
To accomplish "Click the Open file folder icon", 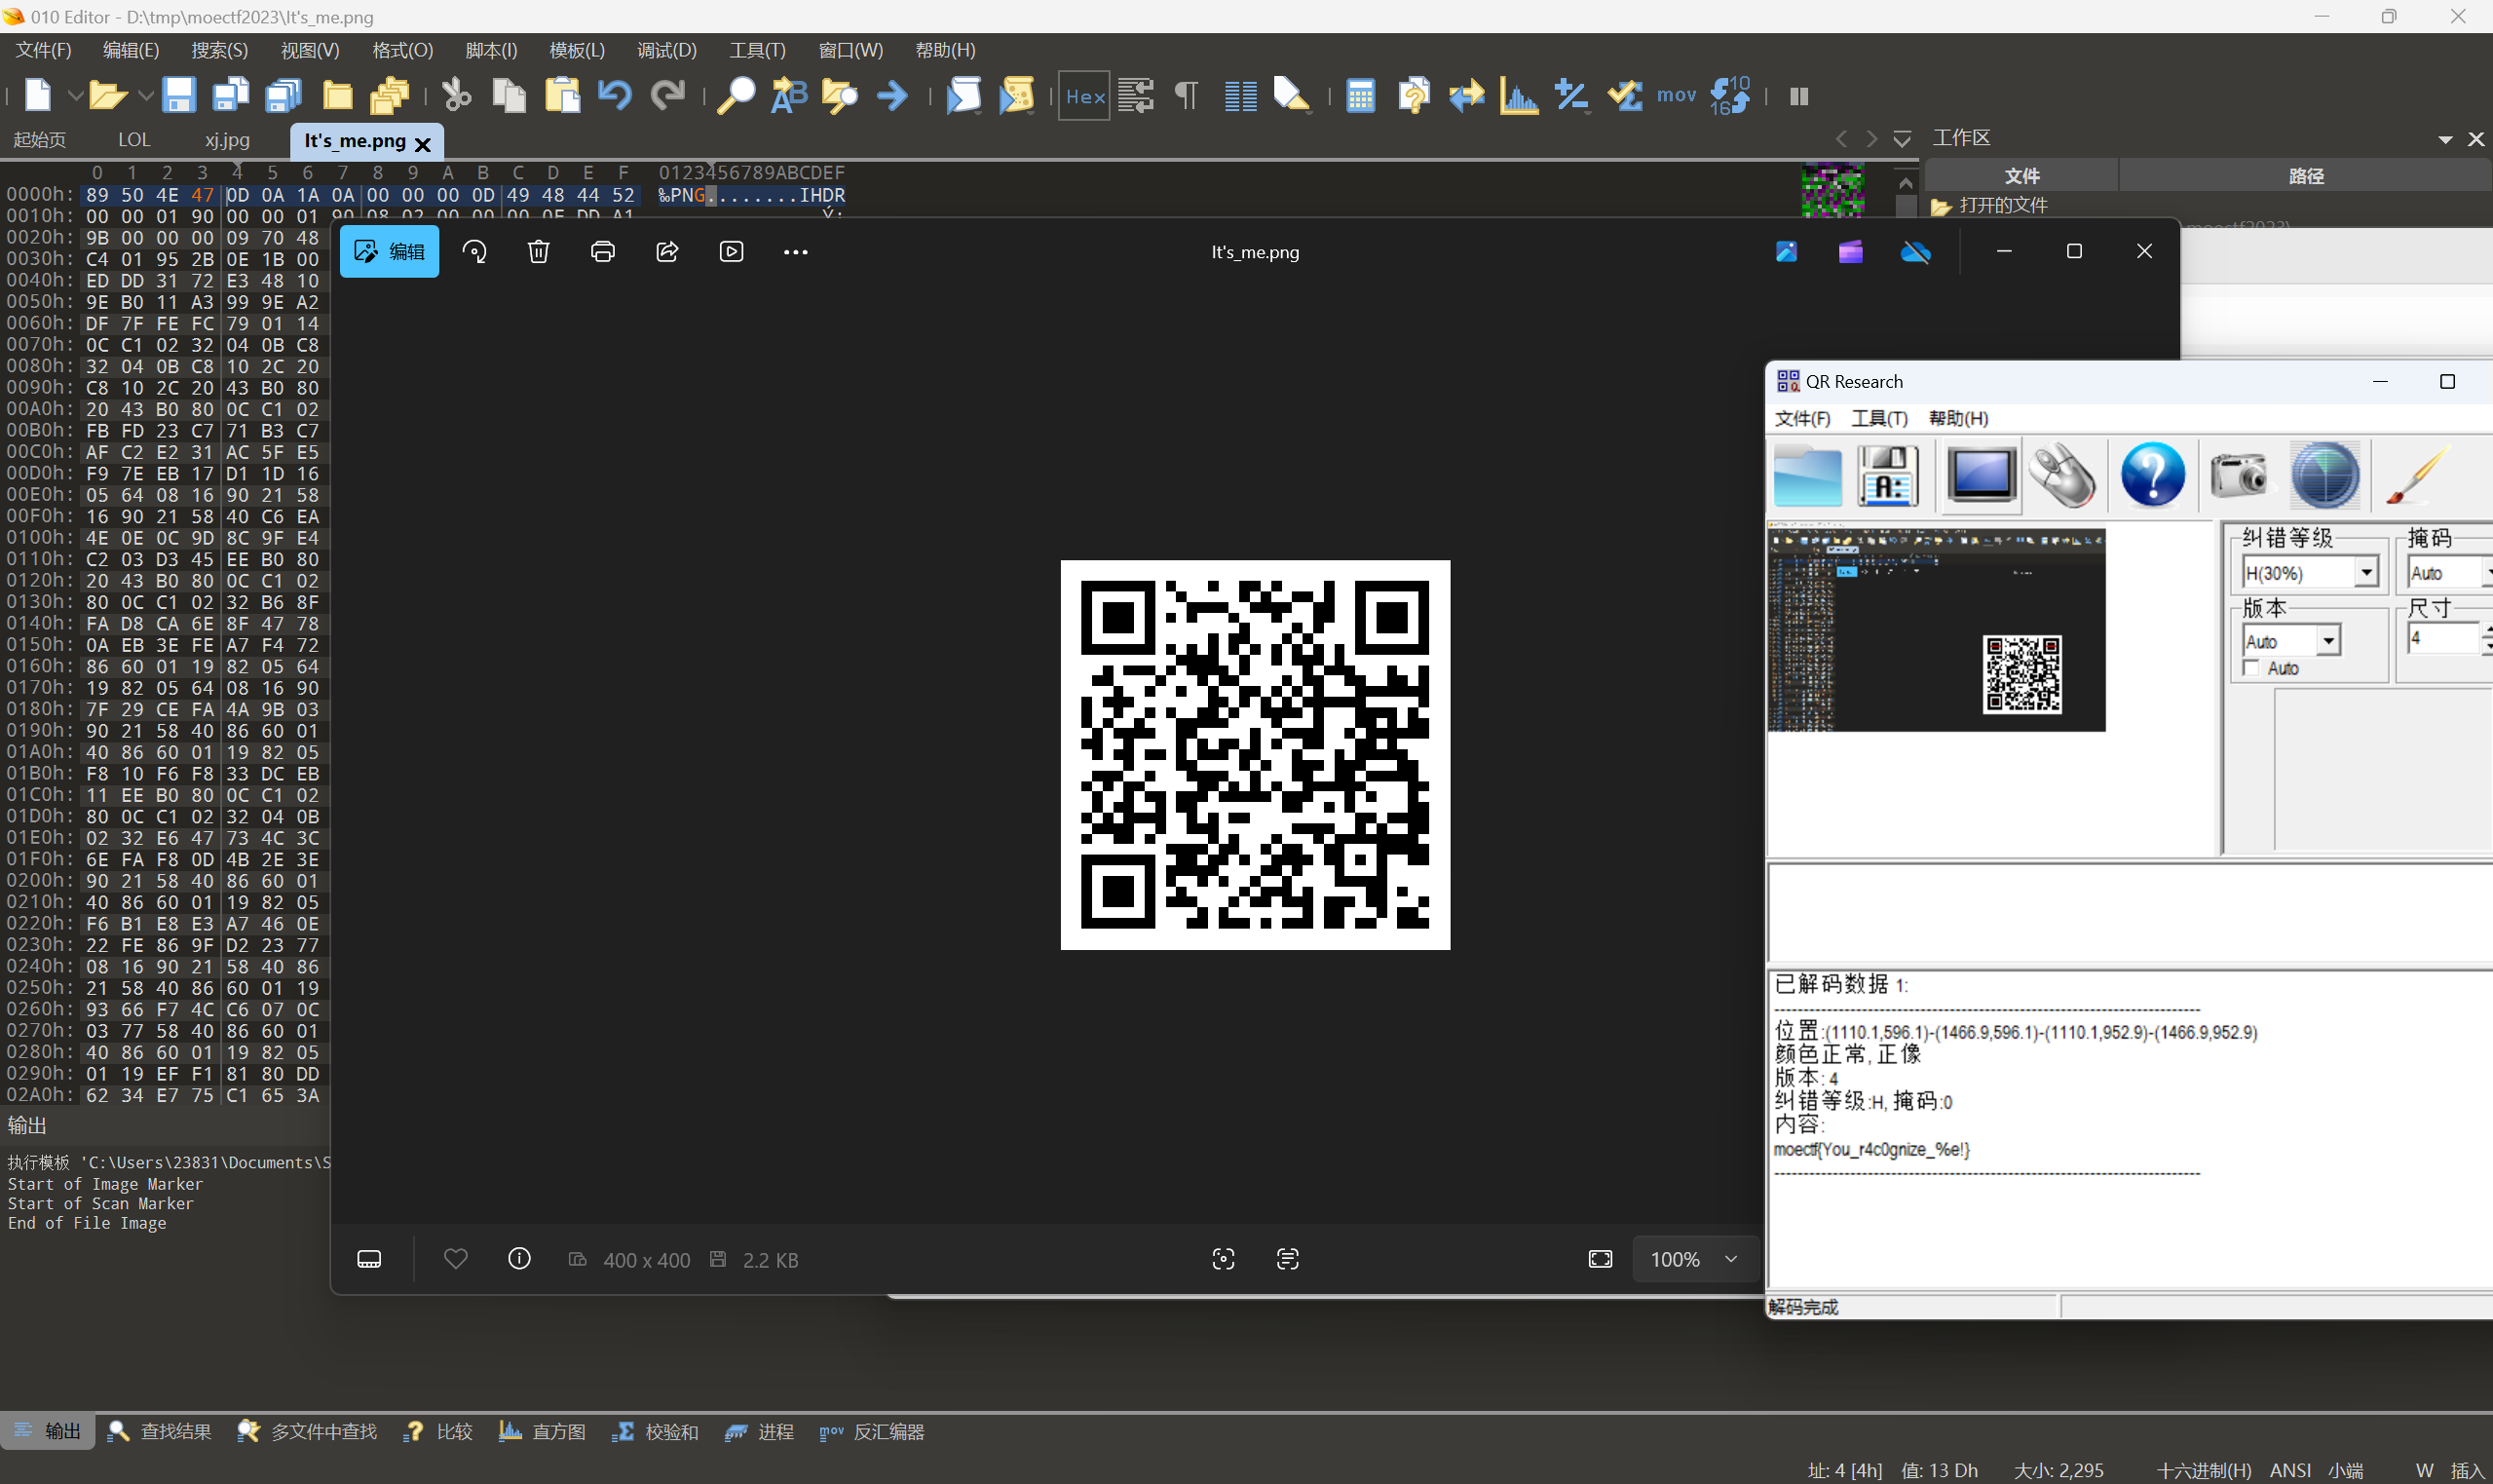I will (106, 96).
